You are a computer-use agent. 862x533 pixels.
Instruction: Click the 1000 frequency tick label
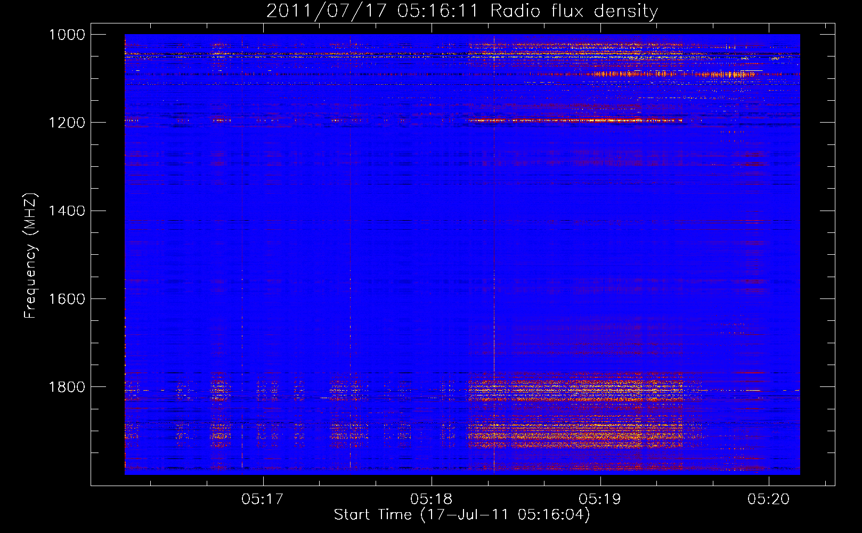(67, 35)
